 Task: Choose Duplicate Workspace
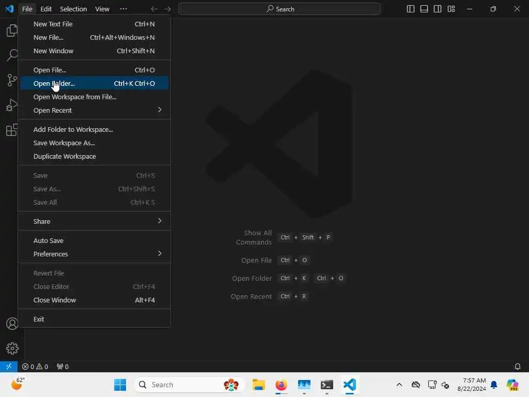click(94, 156)
